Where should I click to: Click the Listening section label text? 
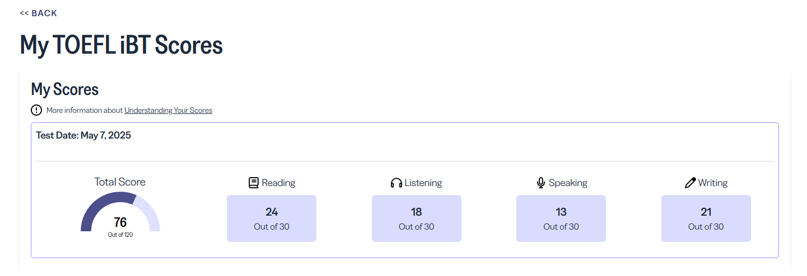(423, 183)
